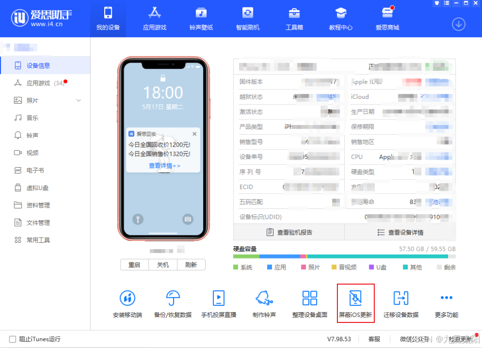Click 刷新 button below phone
Image resolution: width=482 pixels, height=348 pixels.
click(x=191, y=265)
